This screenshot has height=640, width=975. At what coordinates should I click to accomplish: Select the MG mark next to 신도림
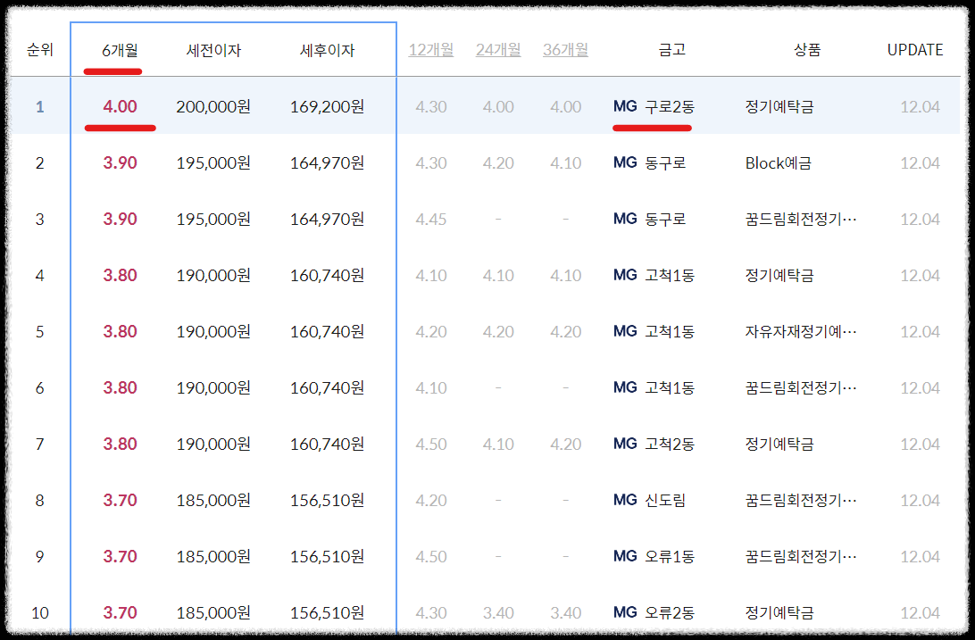[625, 500]
